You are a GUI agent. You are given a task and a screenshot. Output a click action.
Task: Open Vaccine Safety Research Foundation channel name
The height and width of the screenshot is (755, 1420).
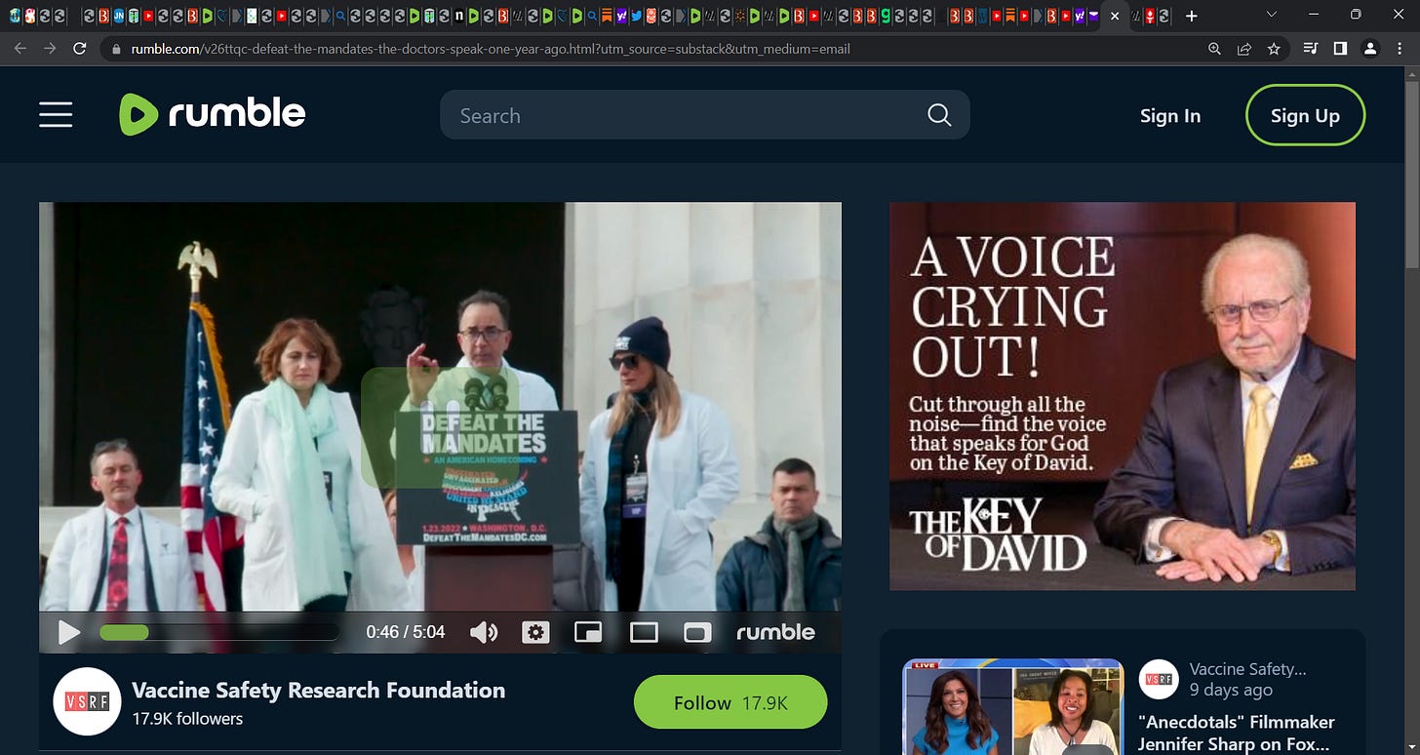coord(318,691)
